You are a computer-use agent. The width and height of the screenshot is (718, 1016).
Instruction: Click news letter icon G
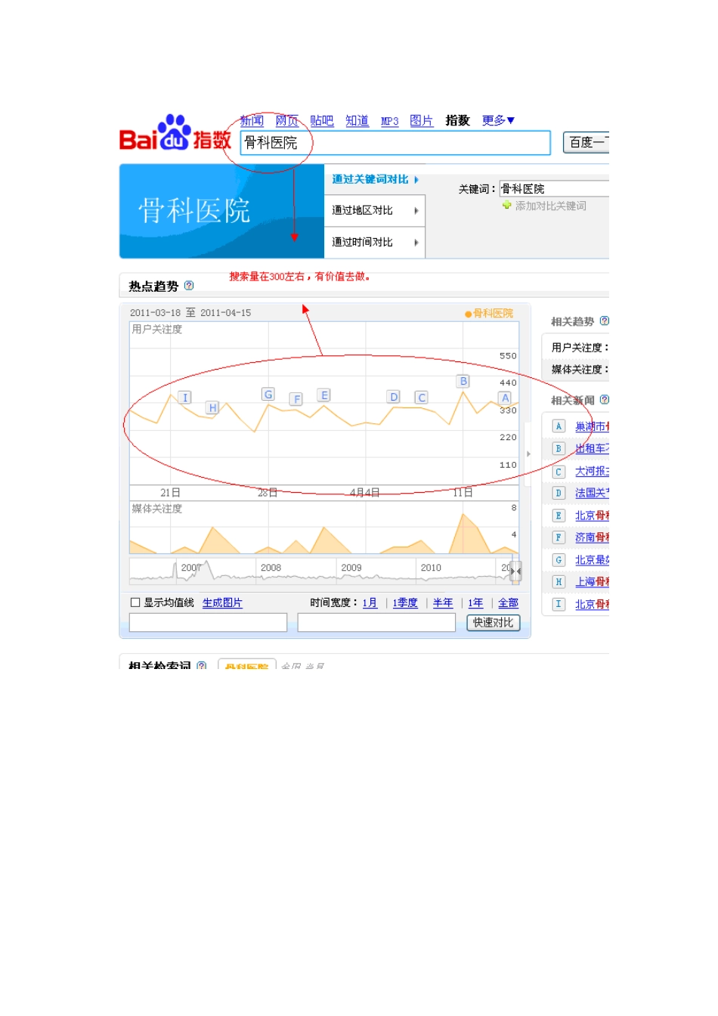click(559, 560)
